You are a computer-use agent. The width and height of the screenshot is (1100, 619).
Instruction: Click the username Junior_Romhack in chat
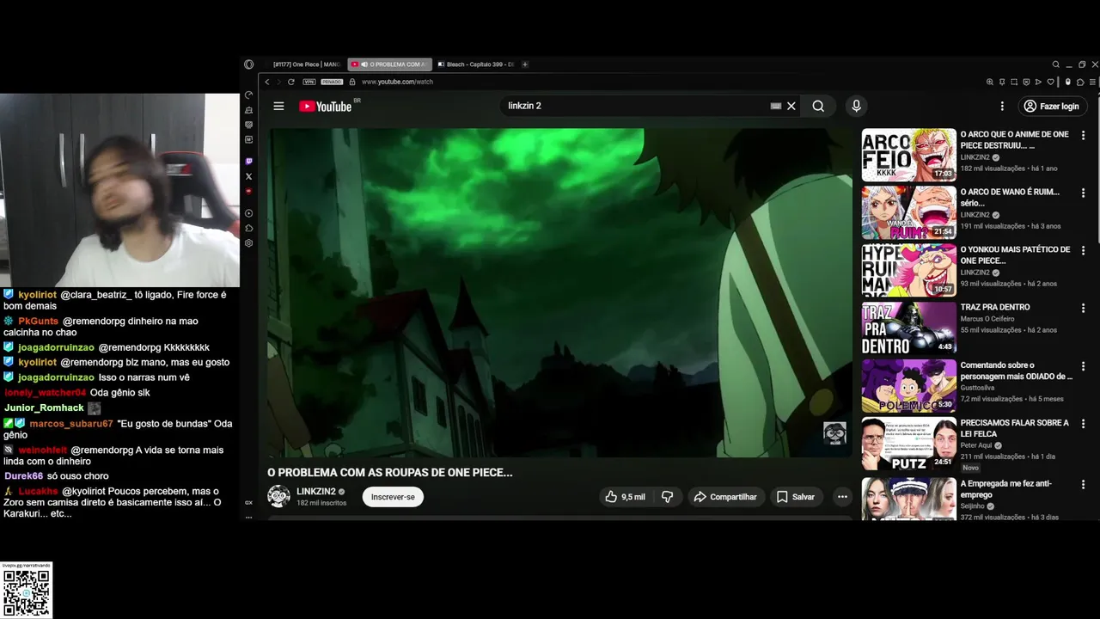(x=44, y=408)
